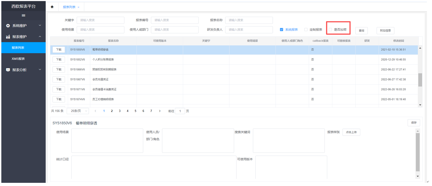The height and width of the screenshot is (186, 432).
Task: Click previous page arrow in pagination
Action: pos(95,111)
